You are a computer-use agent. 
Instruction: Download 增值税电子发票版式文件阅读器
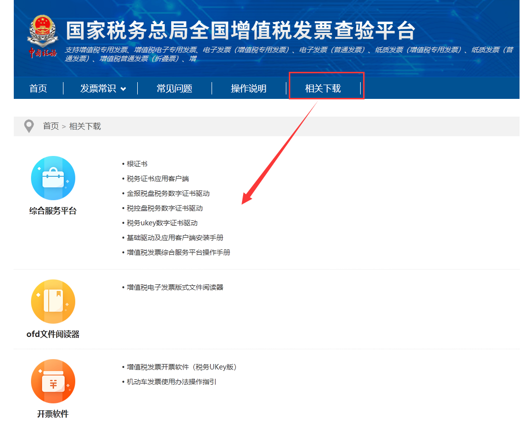175,287
